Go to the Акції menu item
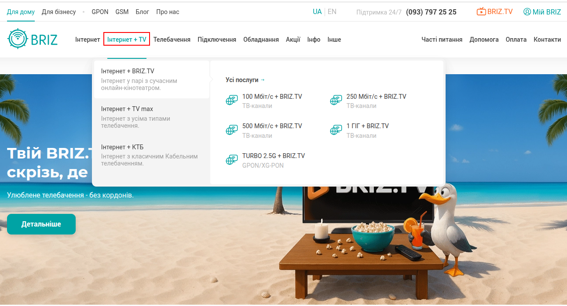 coord(293,40)
